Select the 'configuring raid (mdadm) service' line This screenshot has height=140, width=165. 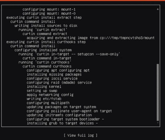(x=59, y=83)
